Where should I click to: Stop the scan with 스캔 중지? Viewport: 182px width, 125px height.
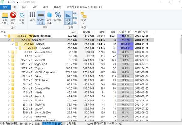(13, 18)
